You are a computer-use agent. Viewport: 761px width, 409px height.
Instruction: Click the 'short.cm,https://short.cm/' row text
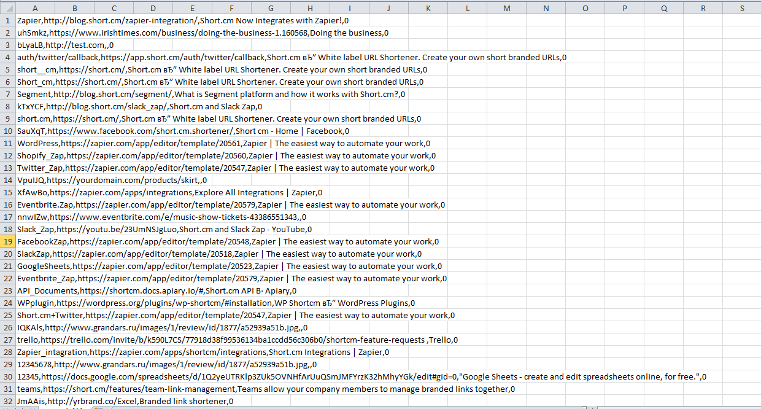click(218, 119)
